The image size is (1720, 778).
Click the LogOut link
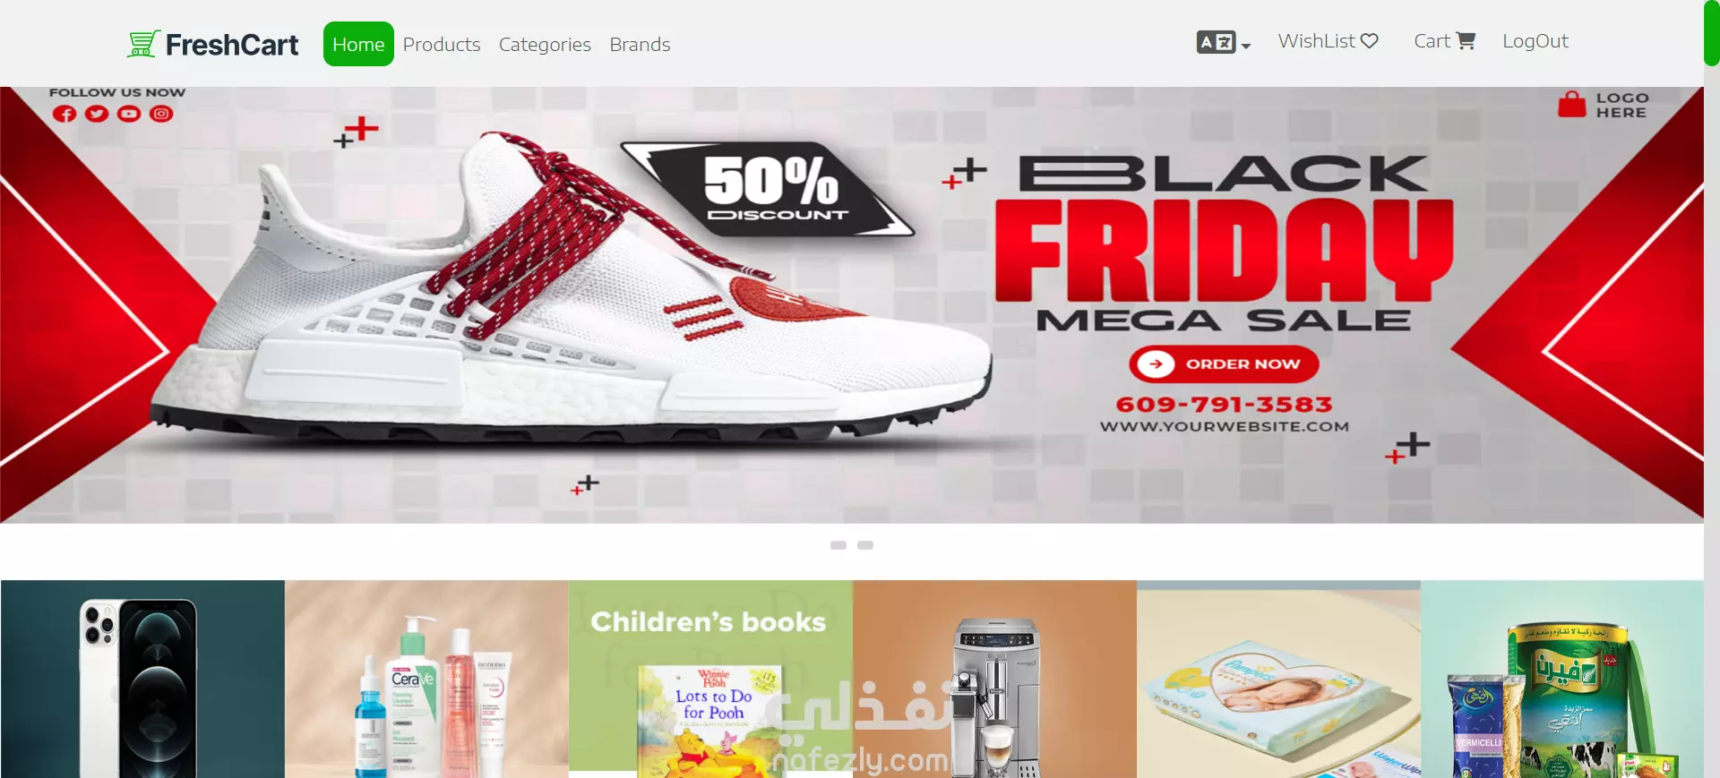[1535, 41]
